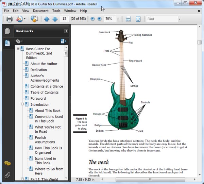Click the fit one full page icon
The image size is (204, 184).
138,19
